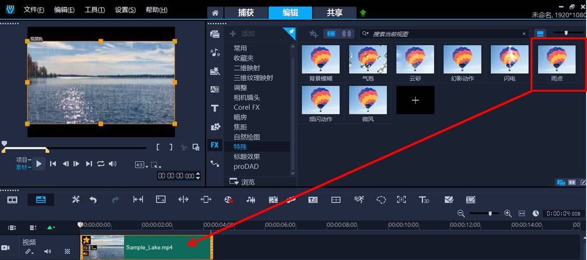Toggle library pin in the corner
This screenshot has height=260, width=587.
290,33
